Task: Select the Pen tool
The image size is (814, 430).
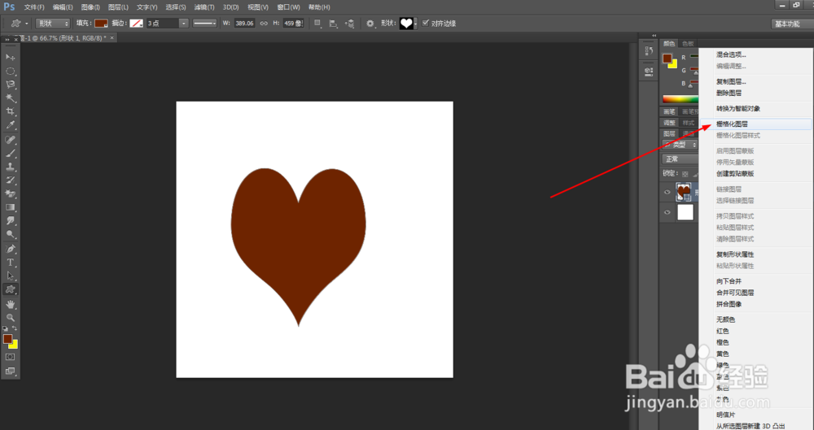Action: pyautogui.click(x=11, y=249)
